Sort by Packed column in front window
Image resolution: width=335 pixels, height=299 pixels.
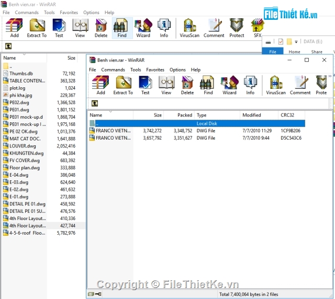coord(179,115)
